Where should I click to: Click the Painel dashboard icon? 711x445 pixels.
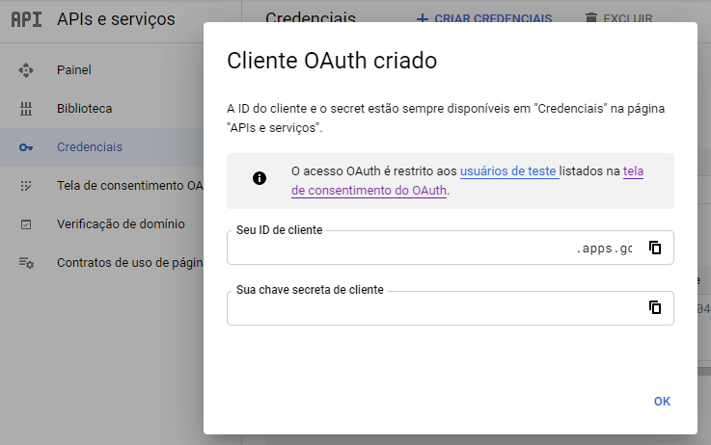coord(26,70)
